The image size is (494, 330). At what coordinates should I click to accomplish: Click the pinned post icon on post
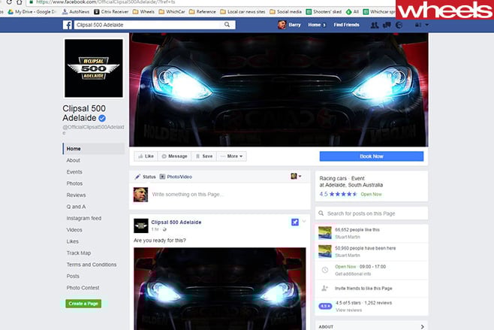tap(295, 222)
